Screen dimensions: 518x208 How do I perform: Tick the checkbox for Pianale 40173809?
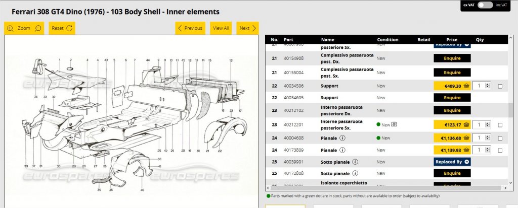[x=500, y=151]
